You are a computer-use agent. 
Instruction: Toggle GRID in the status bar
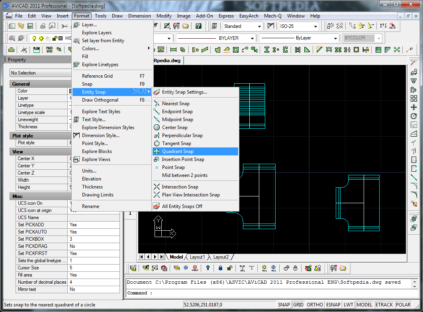[x=298, y=305]
